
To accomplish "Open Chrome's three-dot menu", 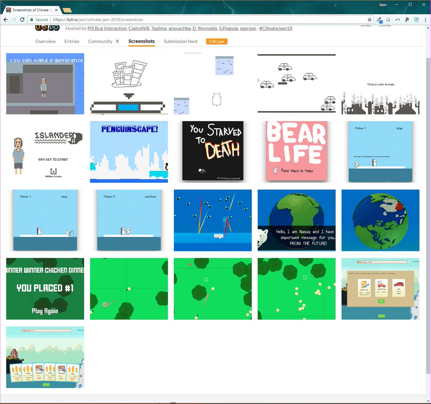I will pos(425,19).
